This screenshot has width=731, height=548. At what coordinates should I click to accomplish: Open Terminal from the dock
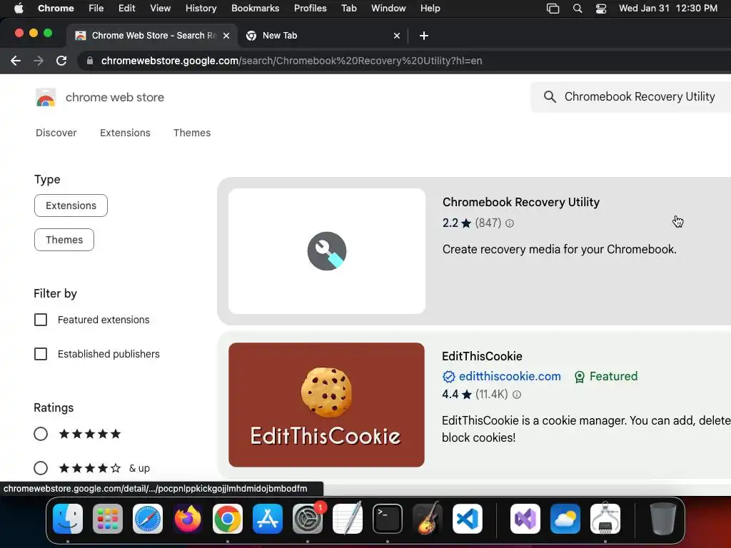point(388,519)
